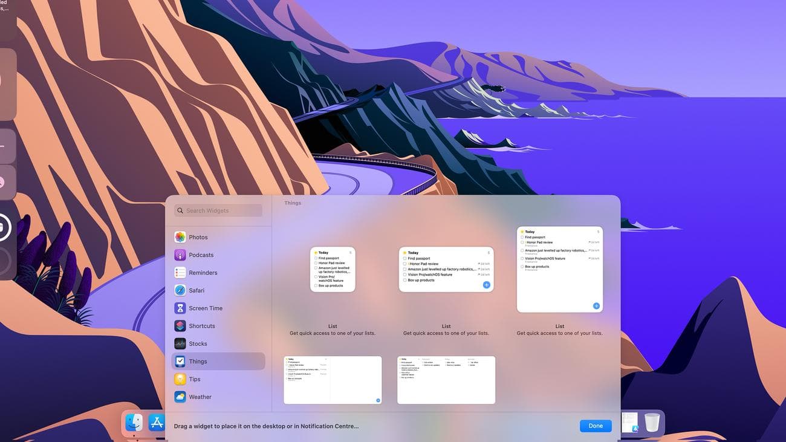Select the bottom-left widget preview thumbnail
The image size is (786, 442).
pos(333,379)
